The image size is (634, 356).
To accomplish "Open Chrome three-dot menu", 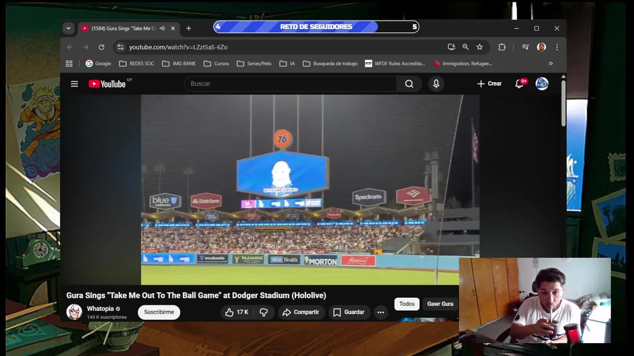I will pos(557,47).
